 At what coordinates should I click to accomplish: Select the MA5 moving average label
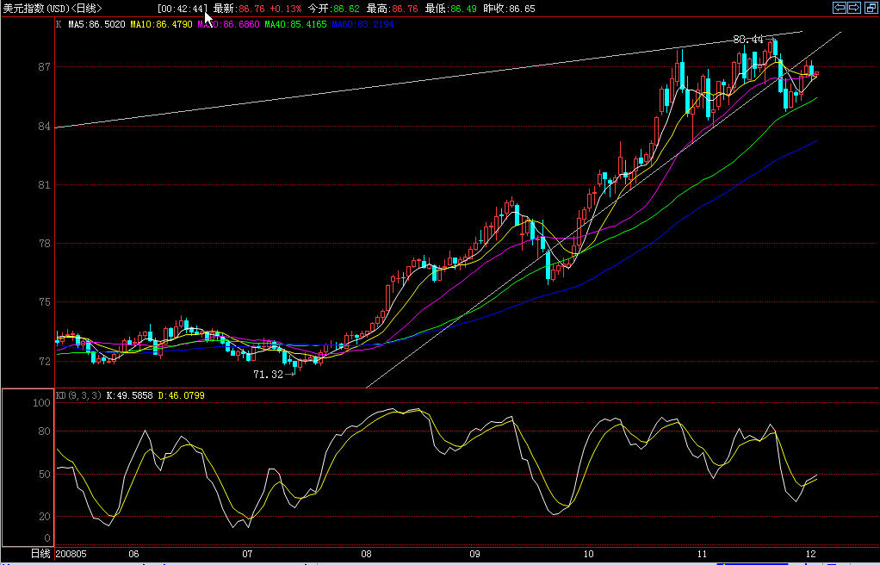96,25
